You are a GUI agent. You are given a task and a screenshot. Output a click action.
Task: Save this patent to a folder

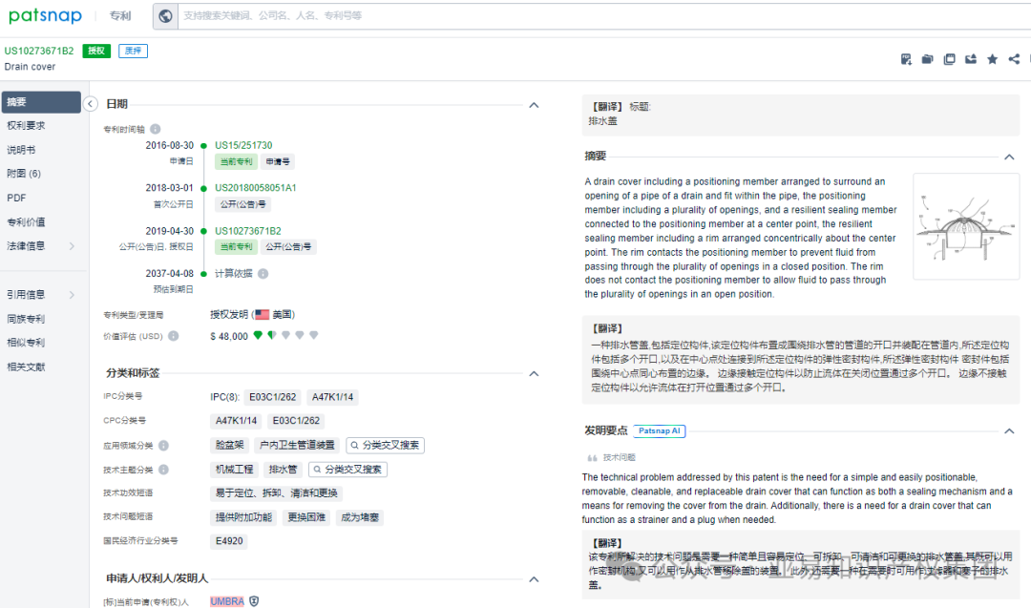tap(927, 59)
